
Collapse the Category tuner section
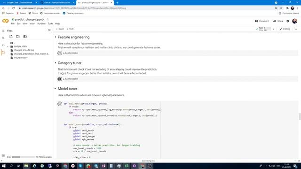(x=55, y=63)
